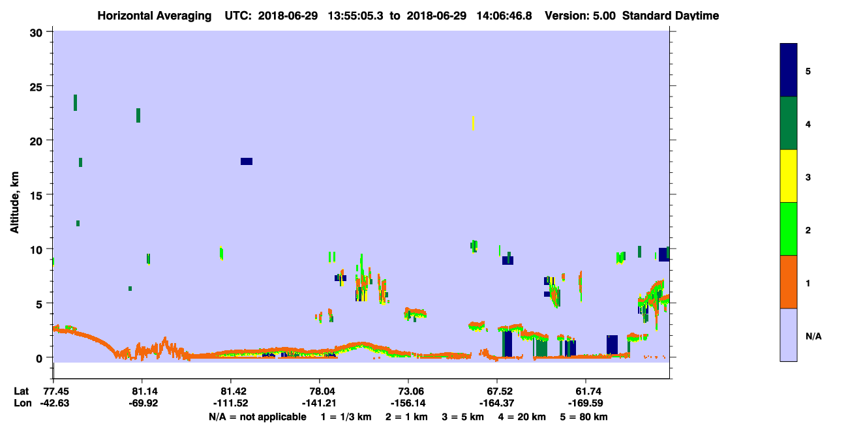Screen dimensions: 848x435
Task: Click longitude value -169.59
Action: (x=586, y=403)
